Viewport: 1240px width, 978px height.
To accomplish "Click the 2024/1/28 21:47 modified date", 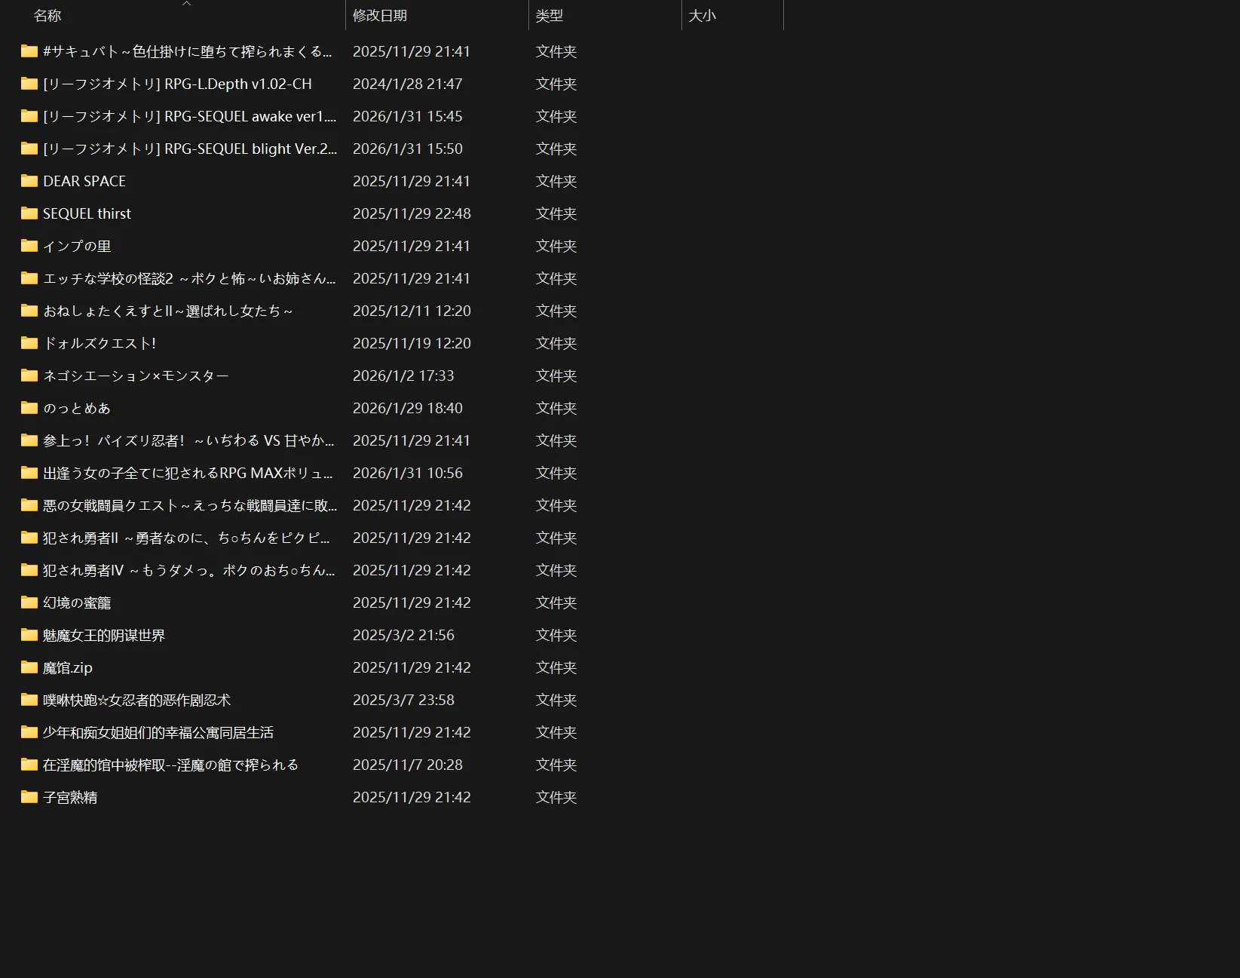I will 407,84.
